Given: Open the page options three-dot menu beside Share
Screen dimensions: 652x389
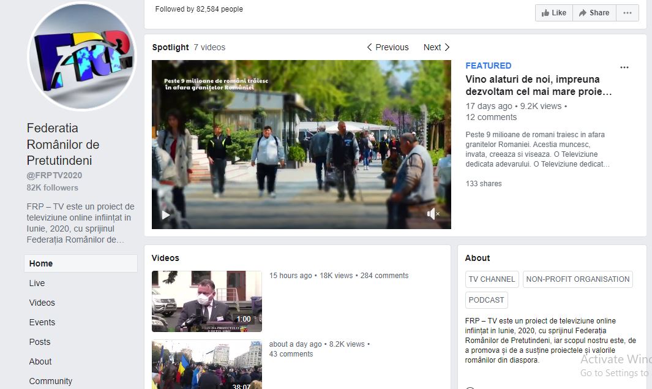Looking at the screenshot, I should tap(628, 13).
